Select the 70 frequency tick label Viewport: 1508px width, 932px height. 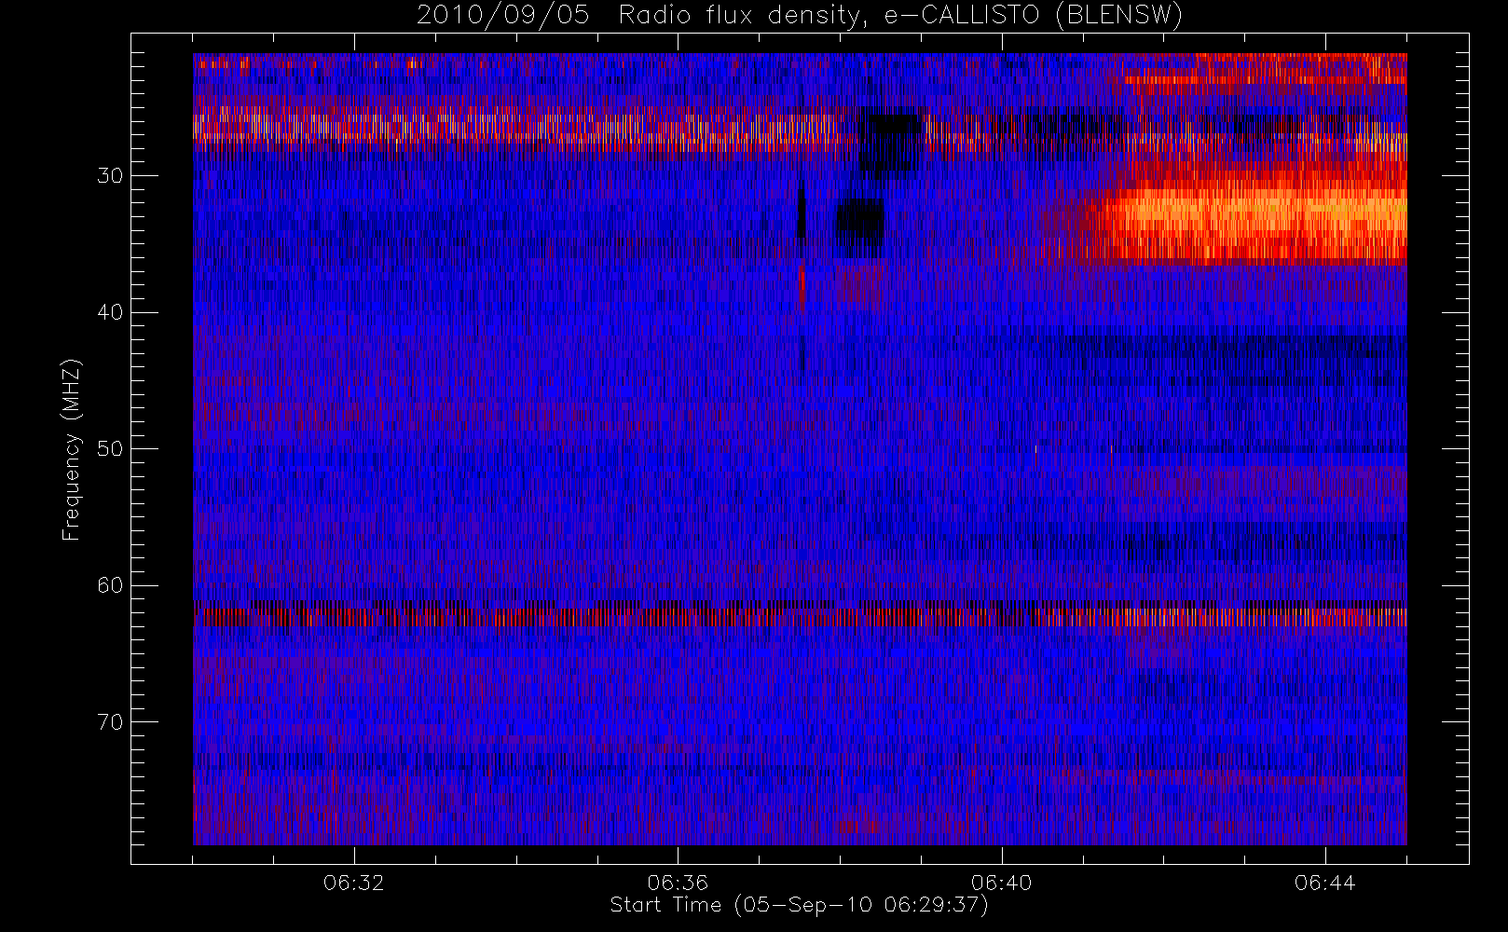[x=110, y=722]
